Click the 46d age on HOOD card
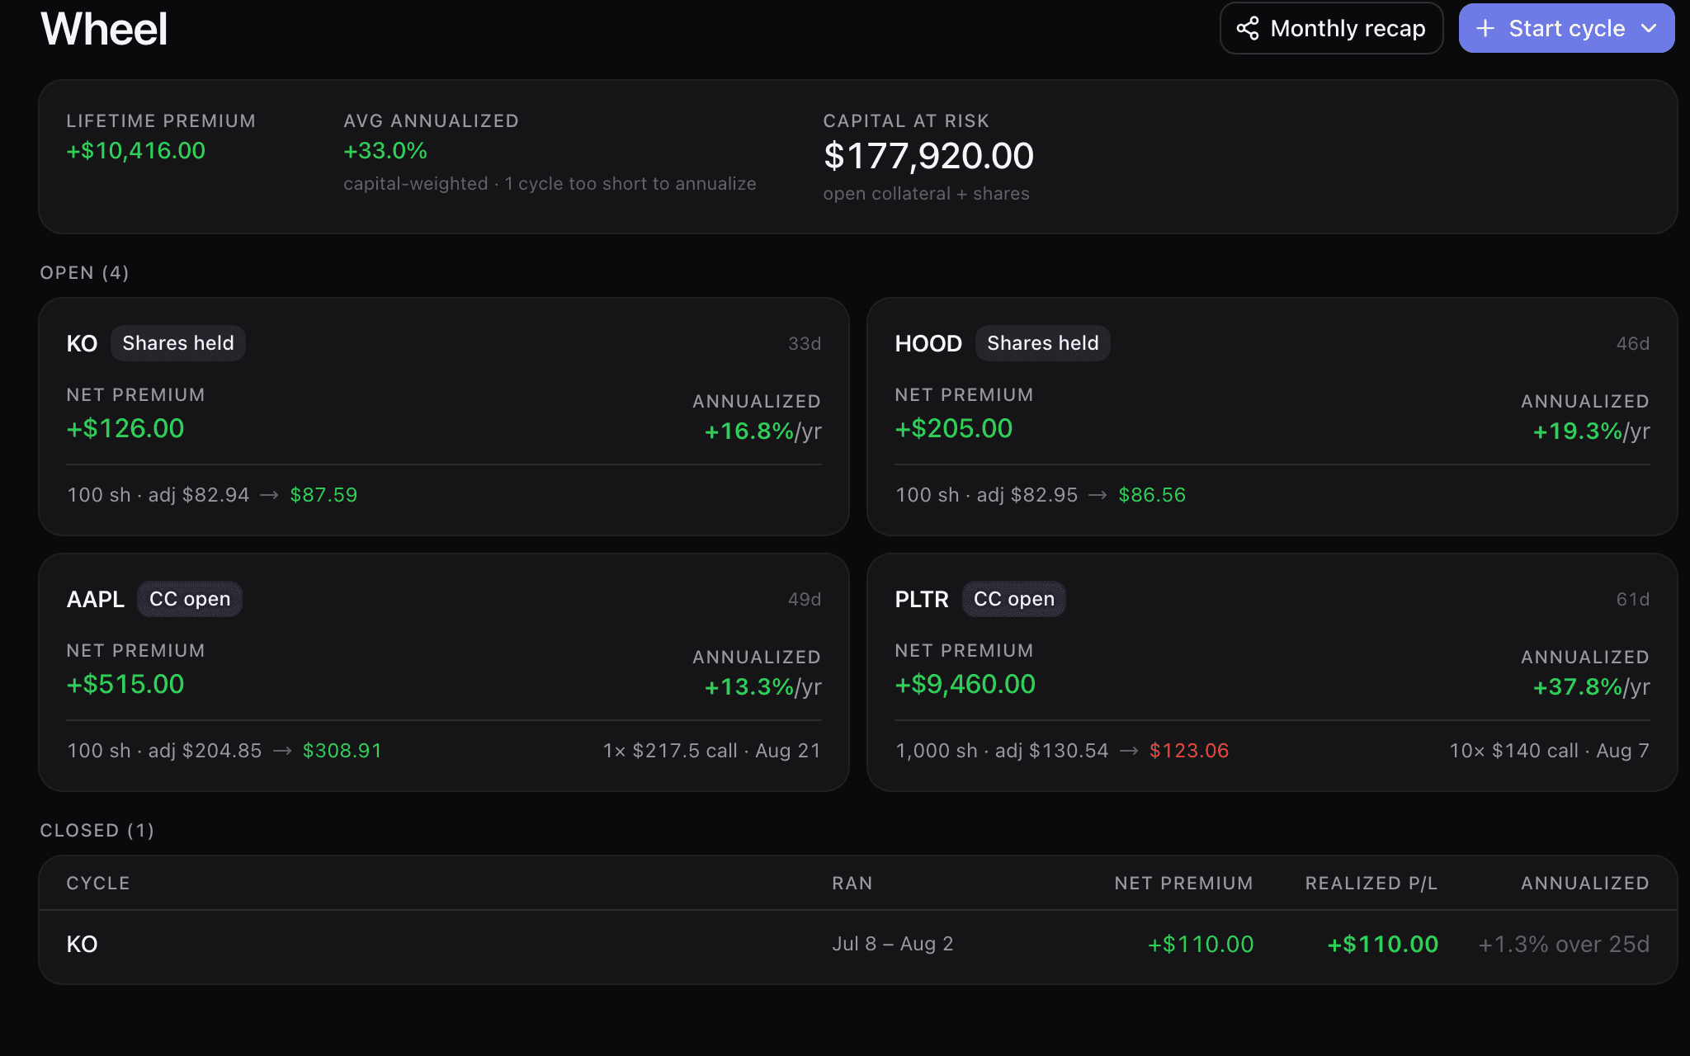The image size is (1690, 1056). pos(1633,343)
